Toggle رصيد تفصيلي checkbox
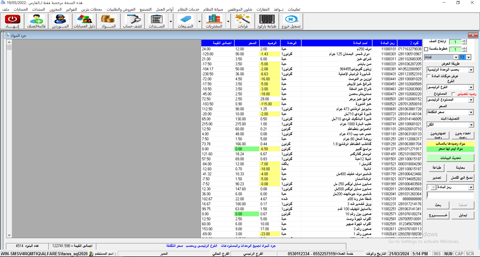Image resolution: width=480 pixels, height=257 pixels. (x=453, y=94)
